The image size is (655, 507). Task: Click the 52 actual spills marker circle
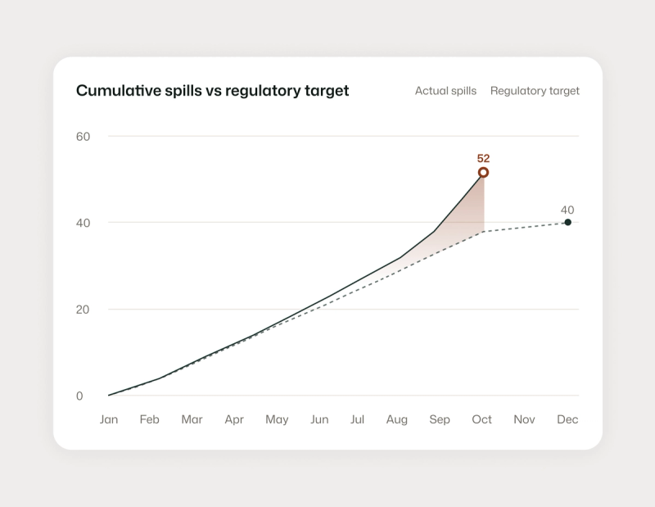click(483, 172)
